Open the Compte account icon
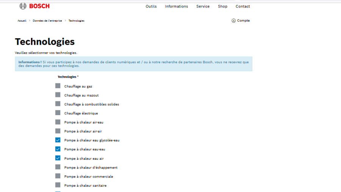 point(233,21)
